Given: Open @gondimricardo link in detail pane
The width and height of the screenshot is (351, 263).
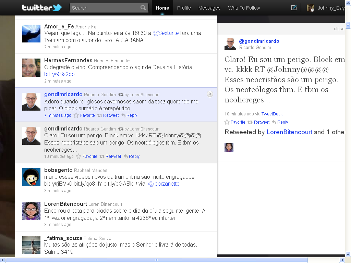Looking at the screenshot, I should [259, 41].
